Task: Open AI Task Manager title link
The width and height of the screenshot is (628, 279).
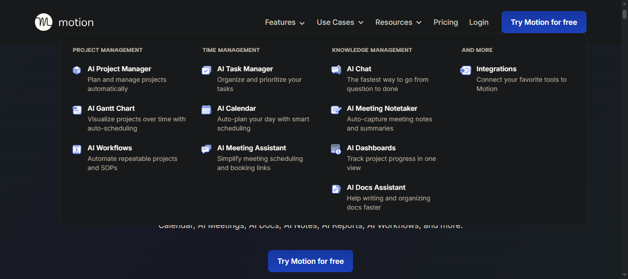Action: 245,69
